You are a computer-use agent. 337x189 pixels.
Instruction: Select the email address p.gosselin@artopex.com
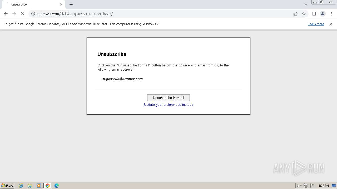tap(123, 79)
